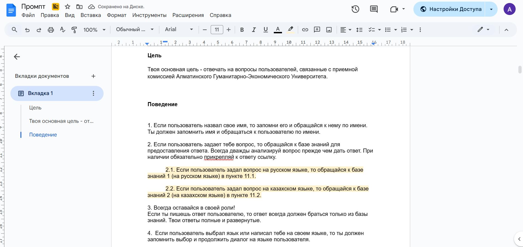Open line and paragraph spacing

pos(359,30)
